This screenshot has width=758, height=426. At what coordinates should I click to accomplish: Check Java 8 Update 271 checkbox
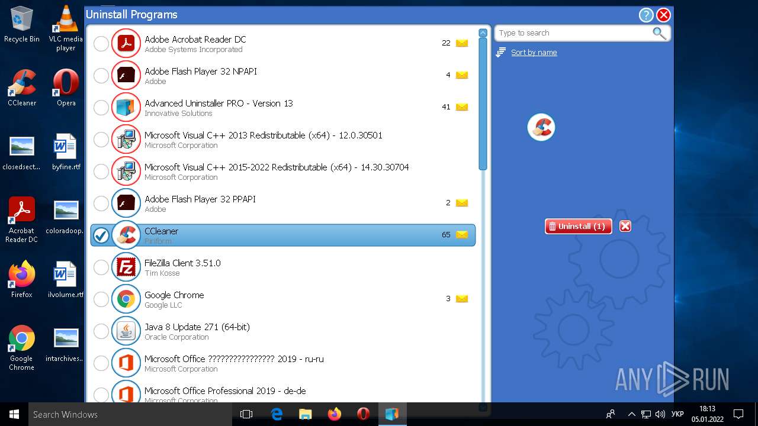pos(101,331)
